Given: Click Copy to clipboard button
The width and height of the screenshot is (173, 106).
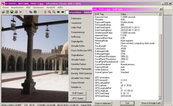Looking at the screenshot, I should pos(103,103).
